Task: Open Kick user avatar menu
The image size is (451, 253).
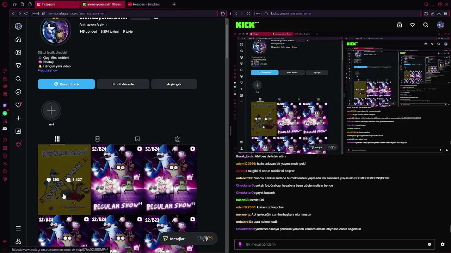Action: [441, 25]
